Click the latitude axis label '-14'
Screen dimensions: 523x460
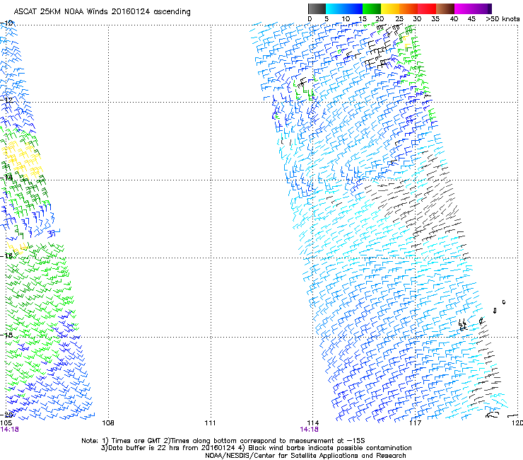[6, 178]
